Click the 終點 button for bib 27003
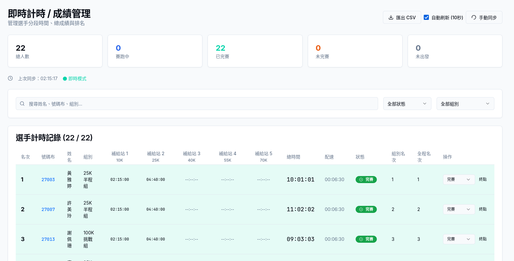Image resolution: width=514 pixels, height=261 pixels. coord(483,180)
